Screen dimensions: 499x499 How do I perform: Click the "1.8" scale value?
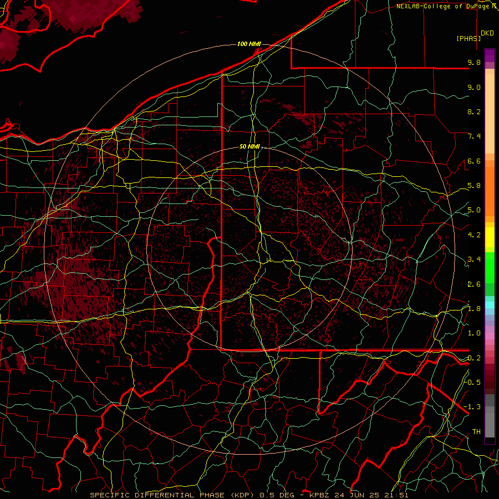474,309
